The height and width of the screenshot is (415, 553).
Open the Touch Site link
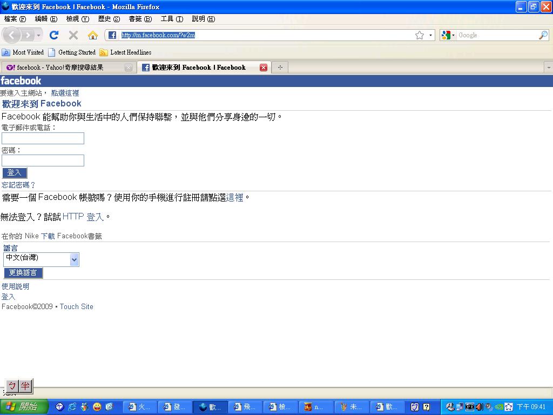(x=77, y=307)
